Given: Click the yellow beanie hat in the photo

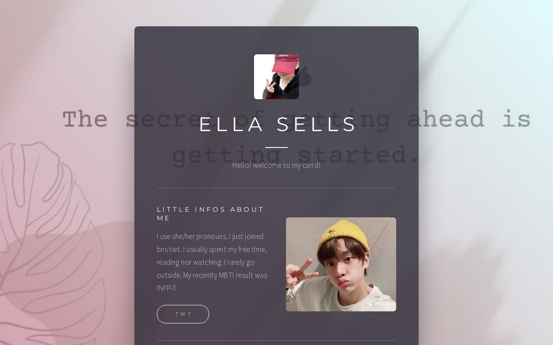Looking at the screenshot, I should click(x=343, y=235).
